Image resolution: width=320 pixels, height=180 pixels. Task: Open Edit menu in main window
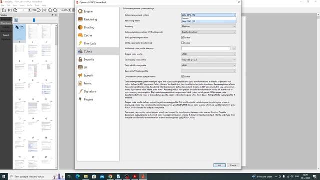(8, 5)
